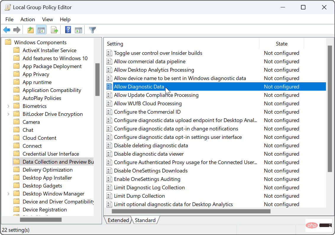The width and height of the screenshot is (335, 235).
Task: Select Desktop Gadgets folder
Action: (42, 185)
